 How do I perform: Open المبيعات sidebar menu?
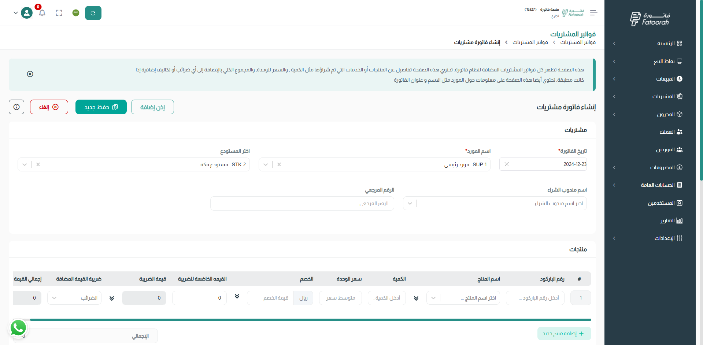[669, 79]
